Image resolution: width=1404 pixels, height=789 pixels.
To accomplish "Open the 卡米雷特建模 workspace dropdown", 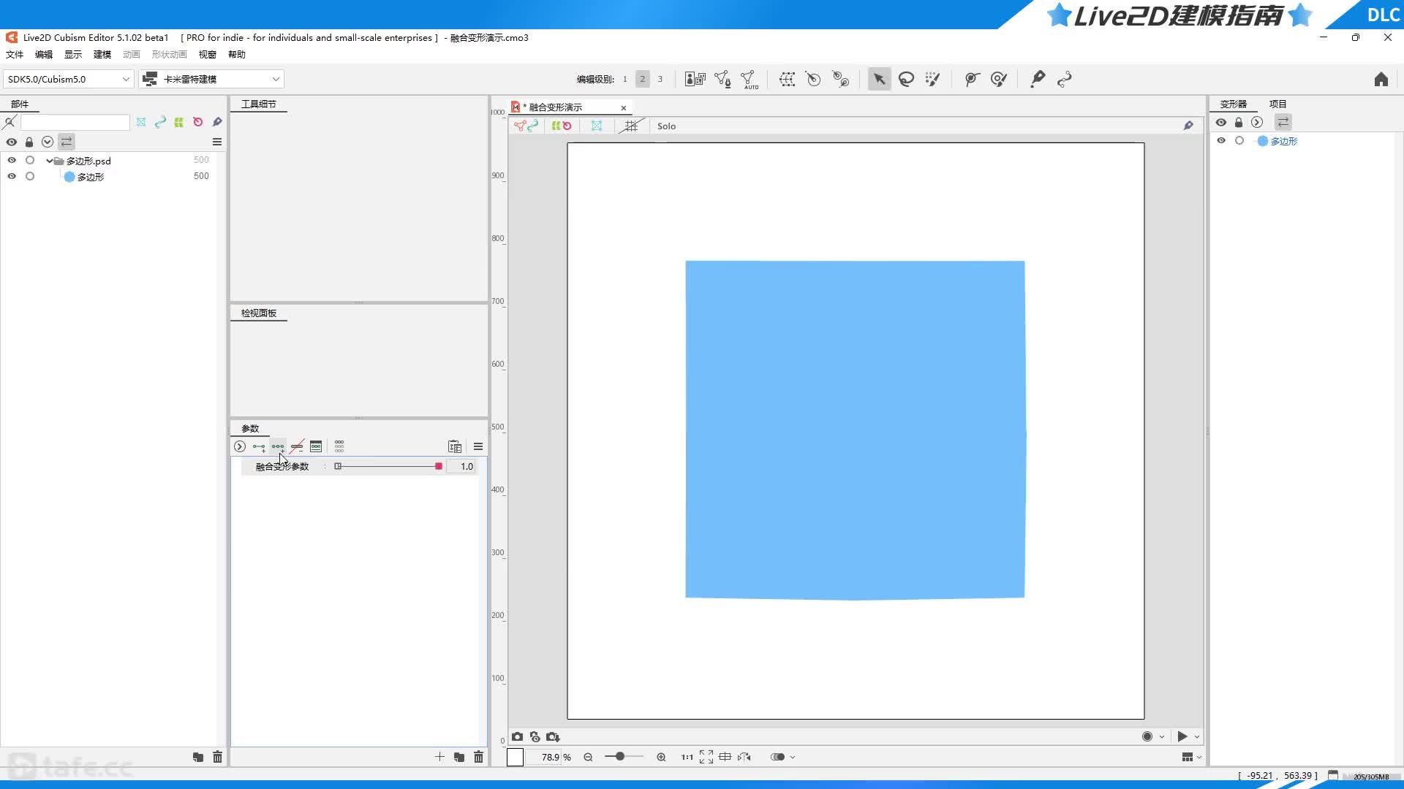I will coord(211,79).
